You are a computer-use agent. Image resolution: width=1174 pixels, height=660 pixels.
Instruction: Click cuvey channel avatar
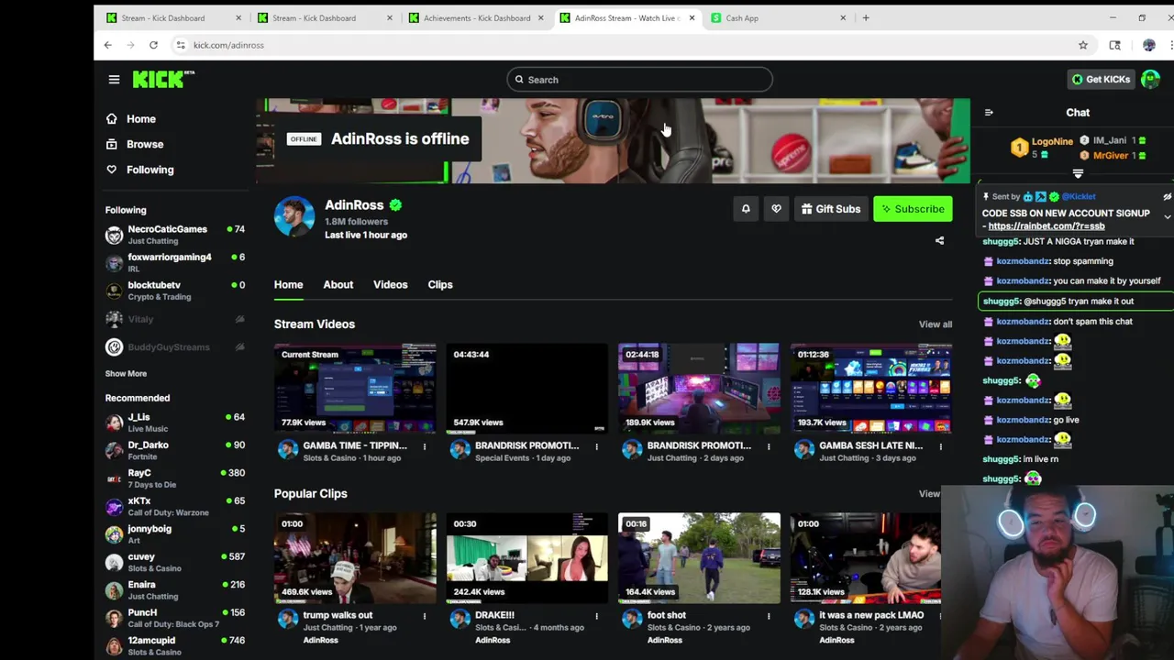(114, 562)
